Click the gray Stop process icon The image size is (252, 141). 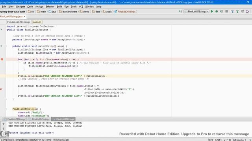coord(227,11)
